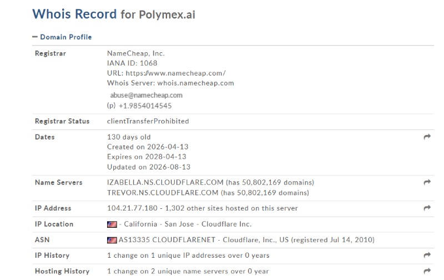Image resolution: width=444 pixels, height=280 pixels.
Task: Click the IP Location row label
Action: tap(54, 224)
